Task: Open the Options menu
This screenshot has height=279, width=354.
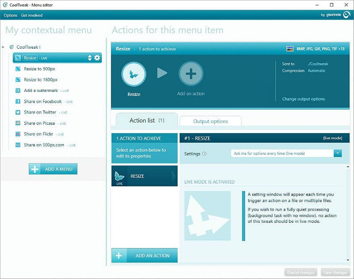Action: (10, 15)
